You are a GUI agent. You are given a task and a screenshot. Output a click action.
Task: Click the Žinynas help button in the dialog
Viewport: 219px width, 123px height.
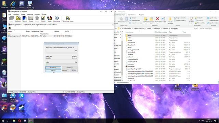tap(74, 71)
